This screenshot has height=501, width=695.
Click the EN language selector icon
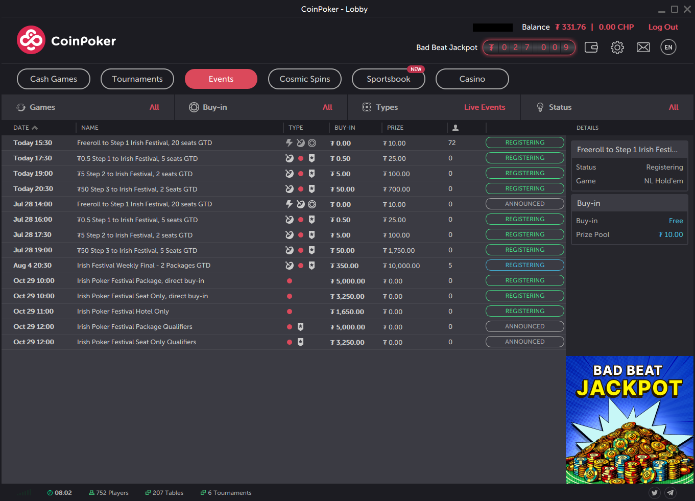point(668,47)
